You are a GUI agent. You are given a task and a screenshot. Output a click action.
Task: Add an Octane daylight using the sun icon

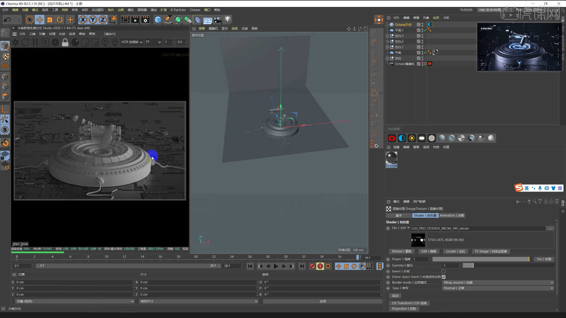point(412,138)
